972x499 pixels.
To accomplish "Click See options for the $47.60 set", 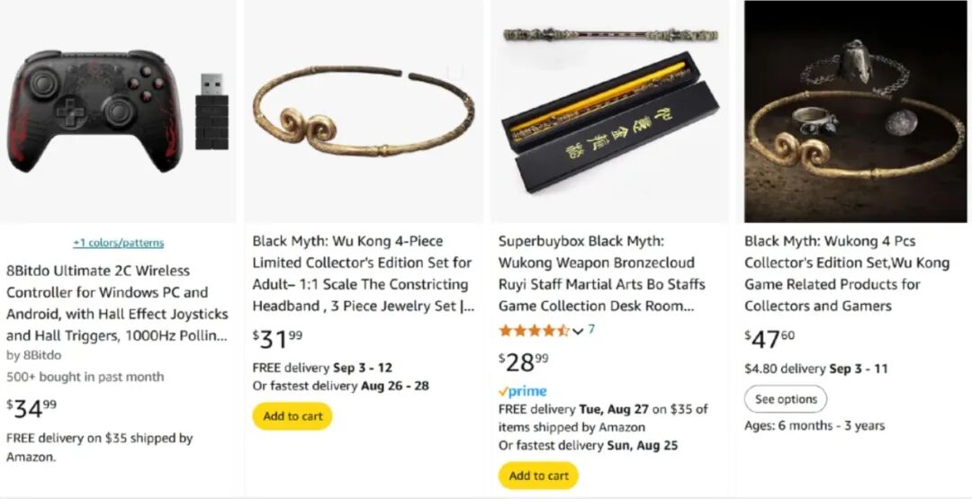I will point(786,399).
